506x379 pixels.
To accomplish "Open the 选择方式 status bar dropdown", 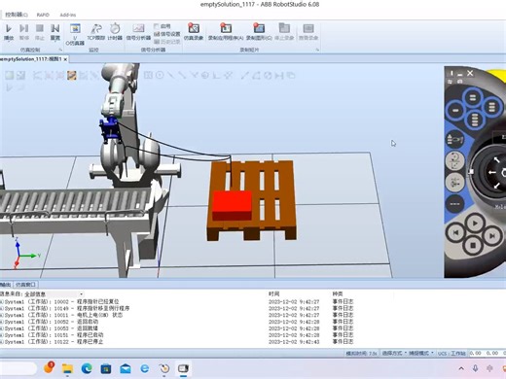I will (x=394, y=353).
